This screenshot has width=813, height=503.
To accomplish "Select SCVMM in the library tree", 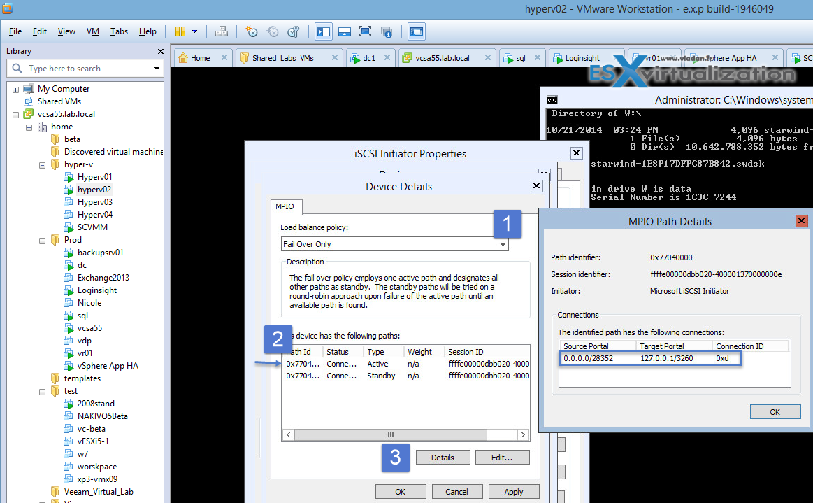I will pos(92,227).
